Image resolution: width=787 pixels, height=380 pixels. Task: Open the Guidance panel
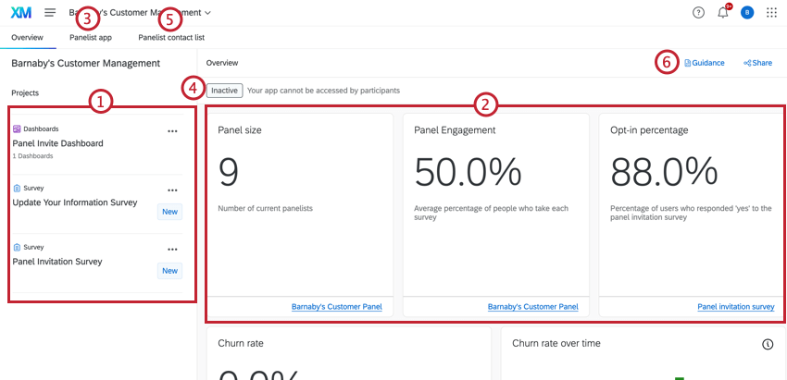[704, 63]
